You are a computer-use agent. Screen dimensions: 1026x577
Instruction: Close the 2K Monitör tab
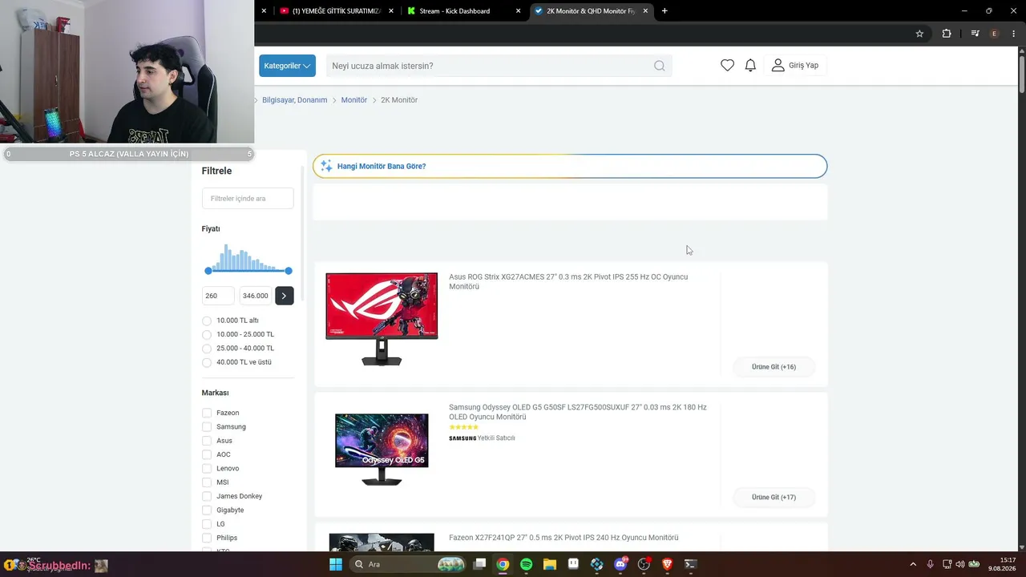click(645, 11)
